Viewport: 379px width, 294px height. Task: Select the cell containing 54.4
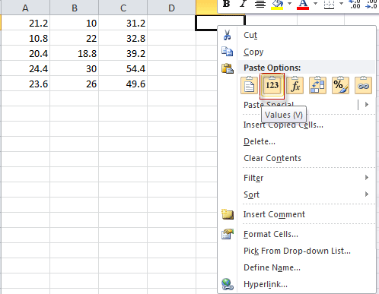[123, 68]
